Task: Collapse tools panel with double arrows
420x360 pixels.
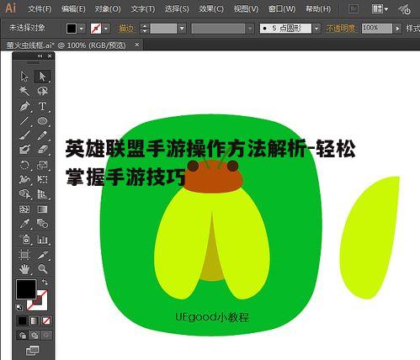Action: [x=40, y=56]
